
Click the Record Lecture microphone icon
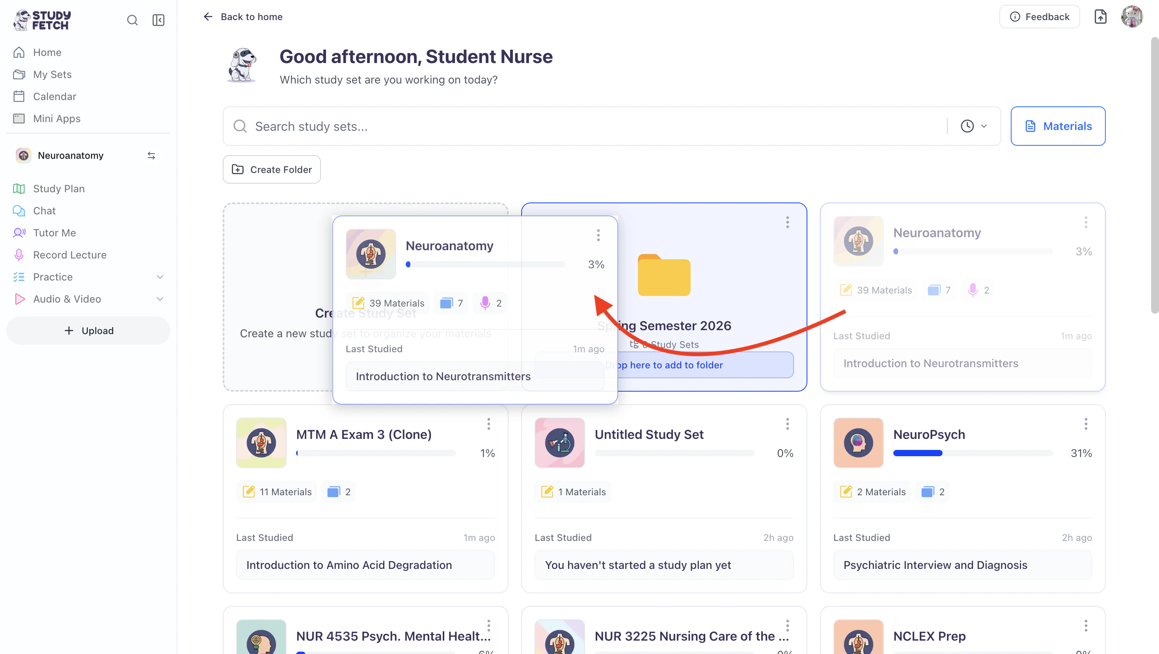19,255
